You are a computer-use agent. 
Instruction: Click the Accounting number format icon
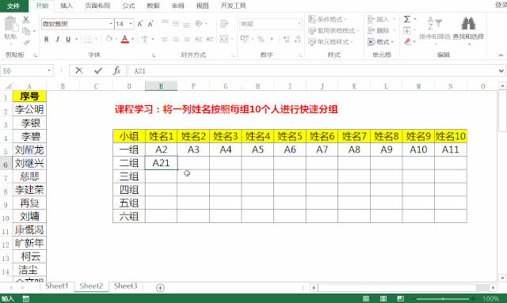pos(245,40)
